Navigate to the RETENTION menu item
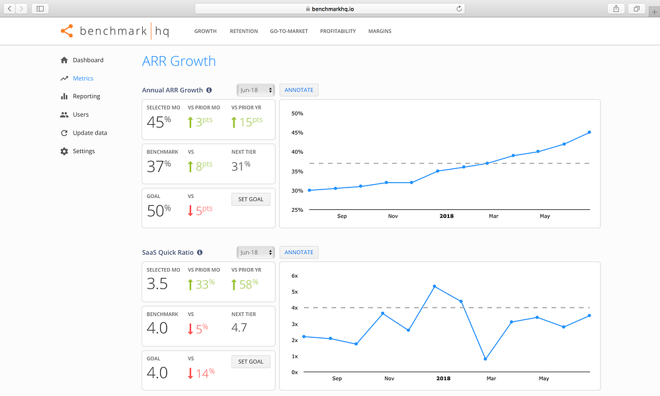The height and width of the screenshot is (396, 660). [x=243, y=31]
